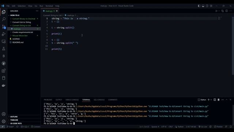
Task: Toggle the primary side bar layout button
Action: pos(199,6)
